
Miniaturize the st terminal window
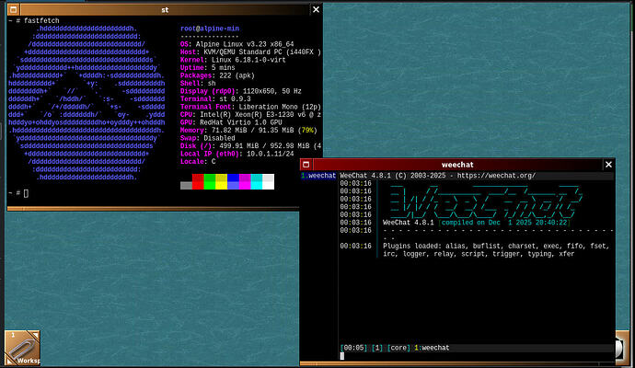10,9
